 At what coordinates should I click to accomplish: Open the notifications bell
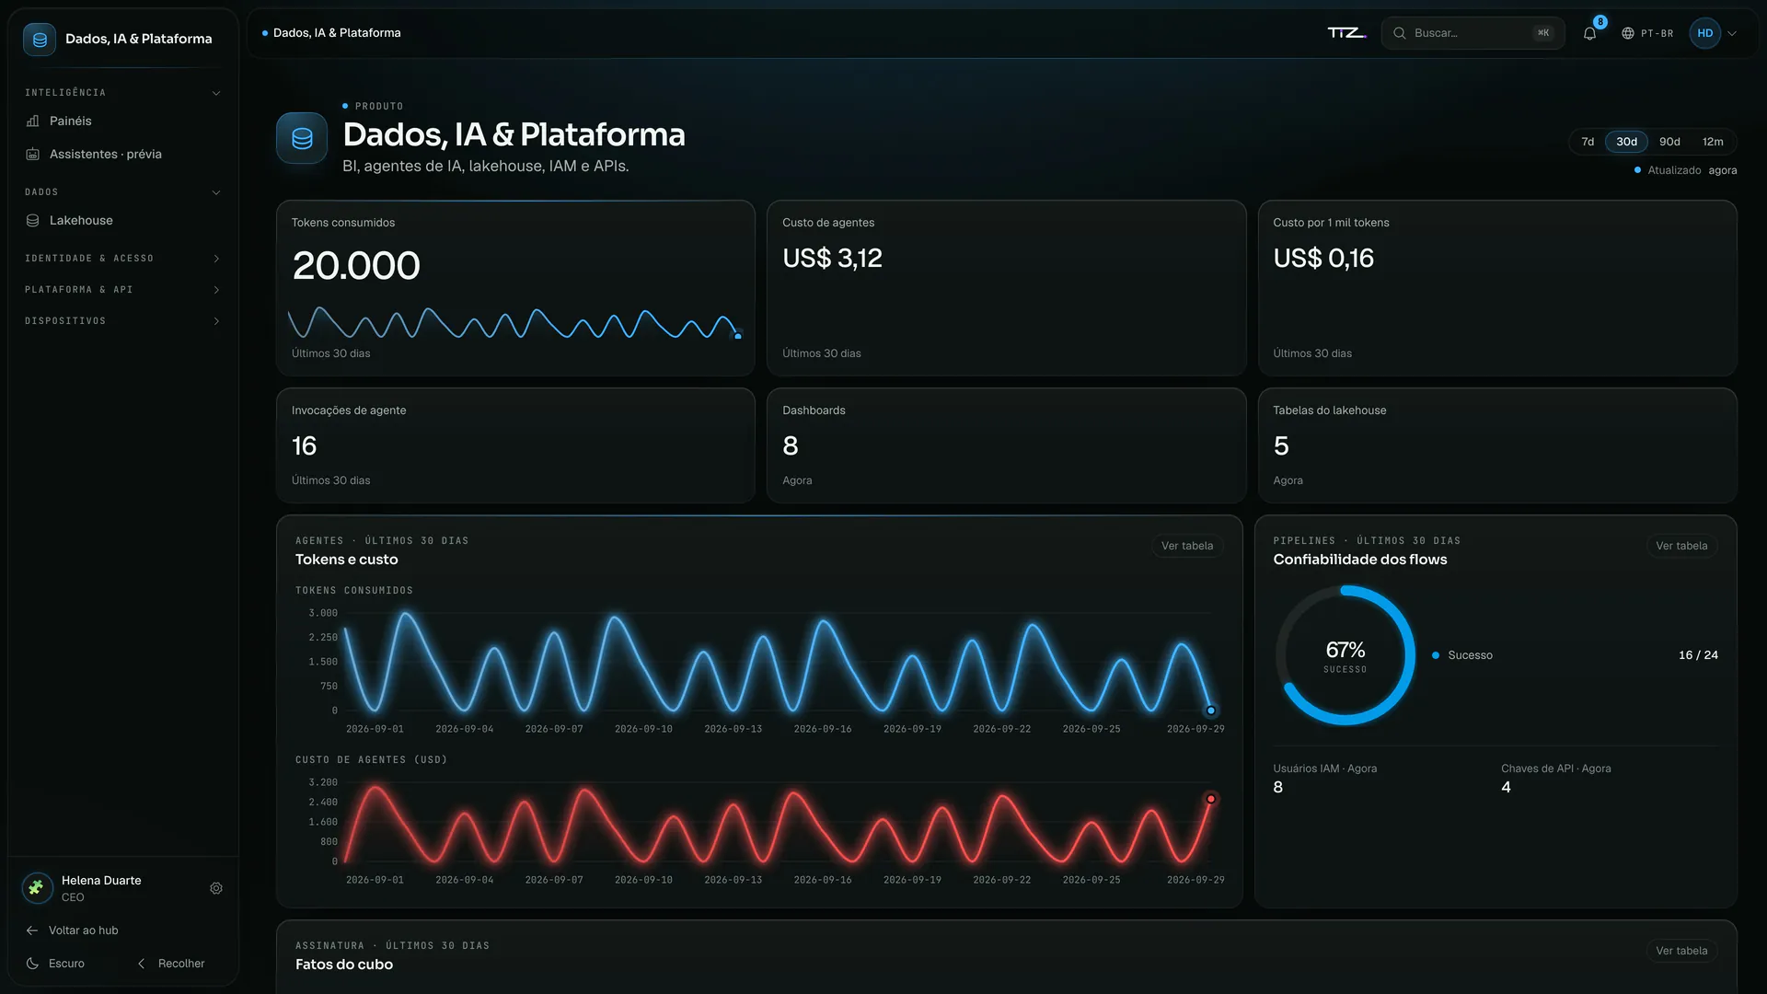(x=1589, y=33)
